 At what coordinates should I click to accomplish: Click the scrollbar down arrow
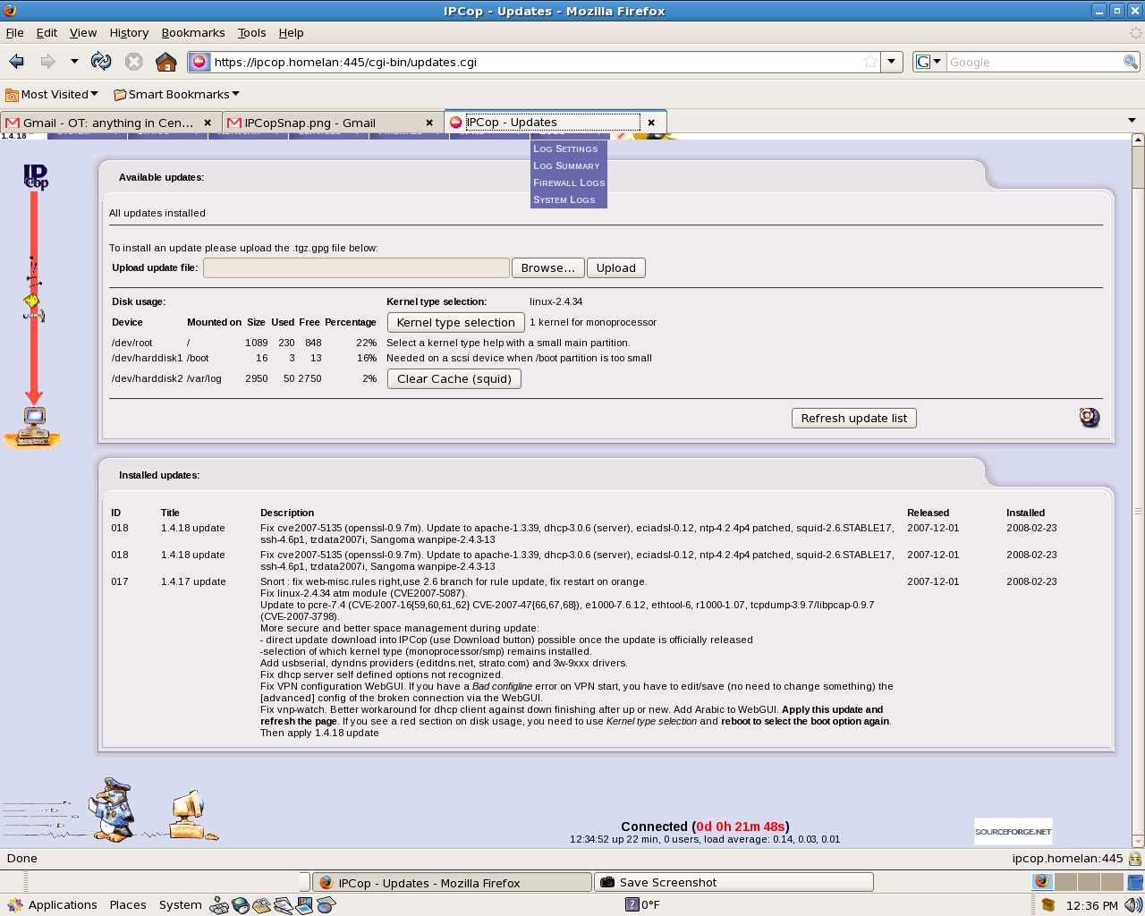click(1138, 841)
